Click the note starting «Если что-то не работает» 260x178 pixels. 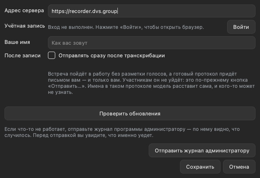[x=122, y=132]
